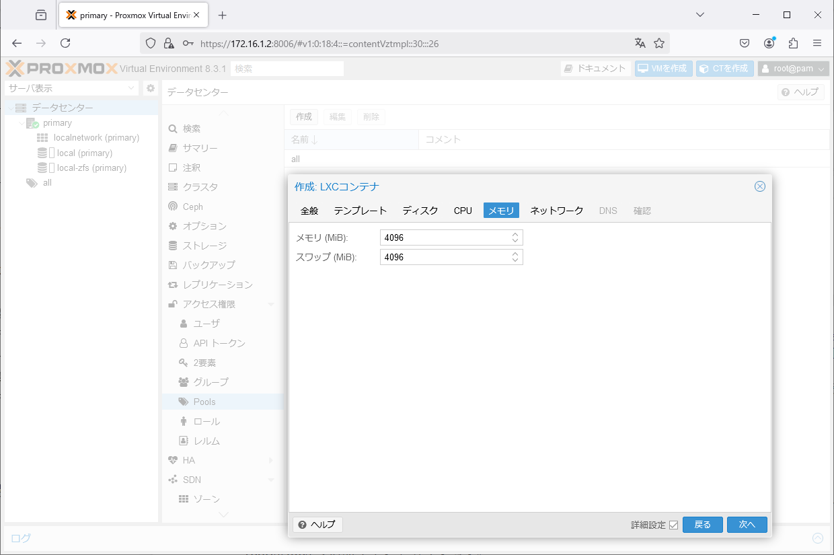Open tracking protection shield icon
This screenshot has width=834, height=555.
151,43
